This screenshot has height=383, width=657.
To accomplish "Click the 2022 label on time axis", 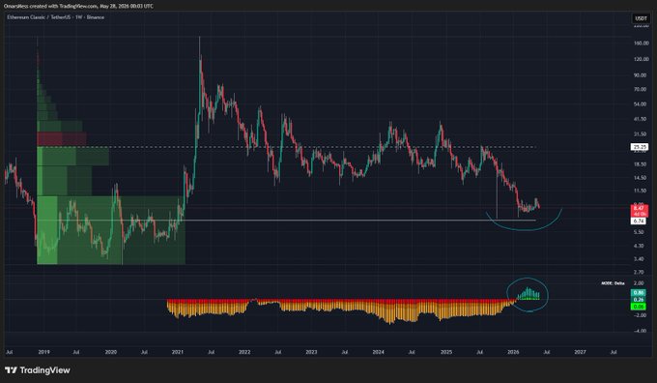I will (244, 352).
